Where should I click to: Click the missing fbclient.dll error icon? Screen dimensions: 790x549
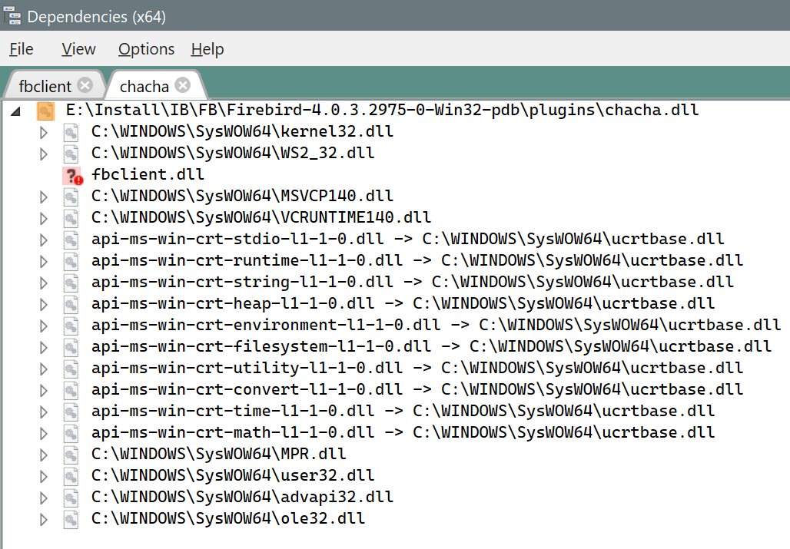tap(71, 175)
